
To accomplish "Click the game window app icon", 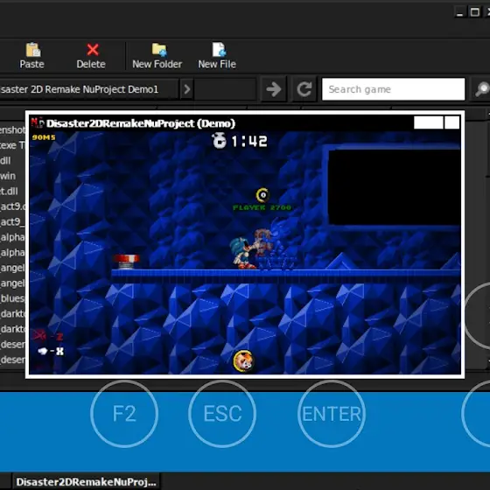I will pyautogui.click(x=37, y=122).
